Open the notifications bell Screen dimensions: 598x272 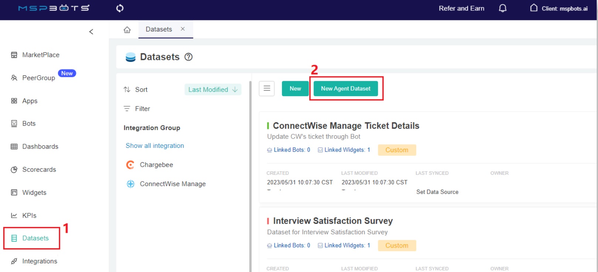[x=502, y=8]
